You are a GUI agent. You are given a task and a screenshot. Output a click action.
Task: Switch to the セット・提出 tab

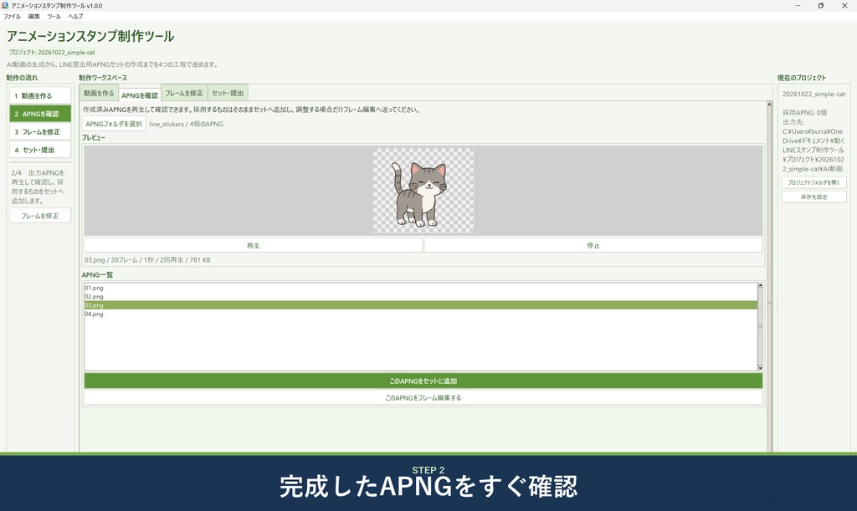click(x=228, y=93)
